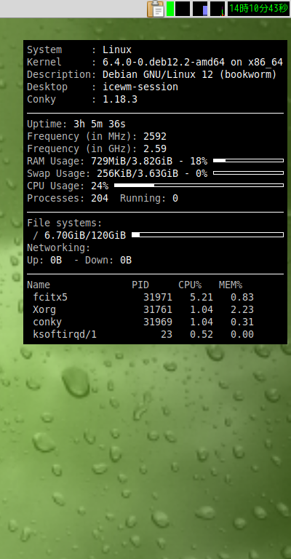Open the CPU load monitor graph
This screenshot has height=559, width=291.
click(183, 9)
